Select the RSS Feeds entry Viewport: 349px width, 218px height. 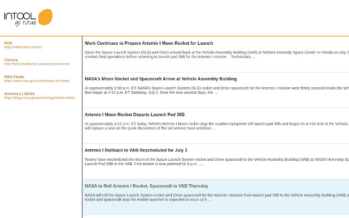point(14,77)
